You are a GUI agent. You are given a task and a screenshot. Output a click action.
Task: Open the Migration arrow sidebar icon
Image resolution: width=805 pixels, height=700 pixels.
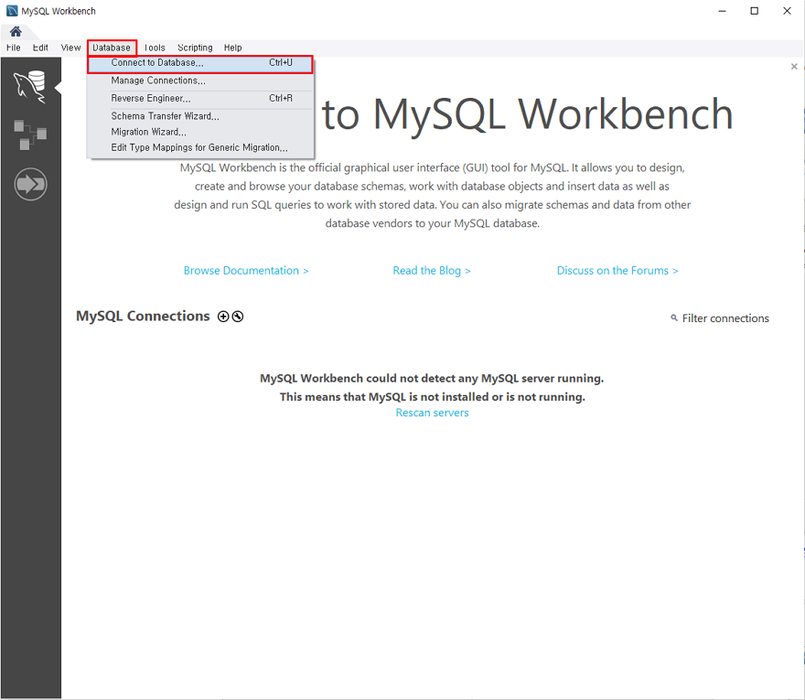tap(31, 184)
